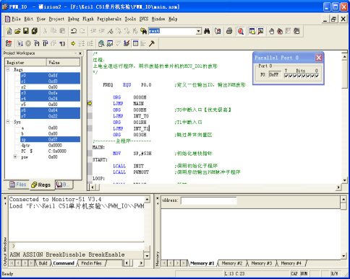Viewport: 350px width, 279px height.
Task: Close the Parallel Port 0 dialog
Action: [x=319, y=58]
